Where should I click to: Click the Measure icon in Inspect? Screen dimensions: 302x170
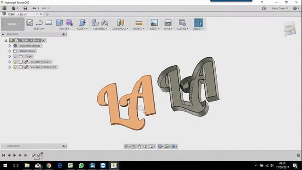[x=139, y=23]
